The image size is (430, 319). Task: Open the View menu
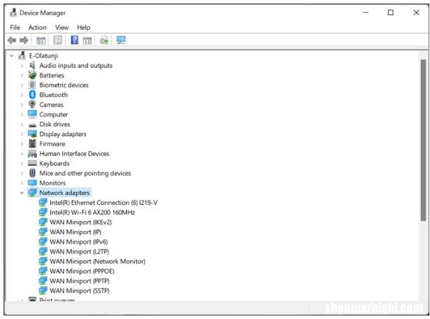[62, 28]
